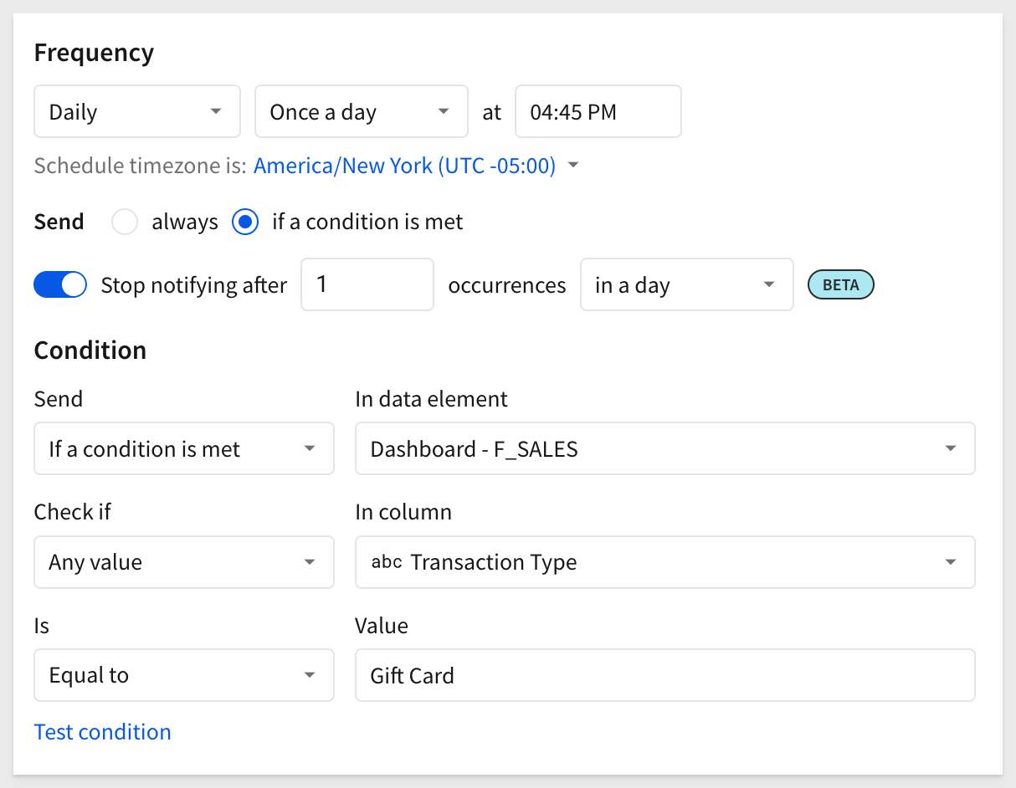Click the Gift Card value field
The width and height of the screenshot is (1016, 788).
click(665, 675)
